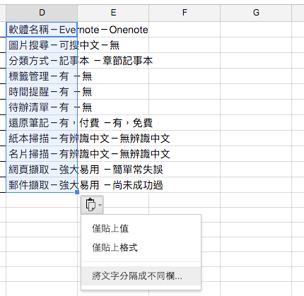Viewport: 304px width, 296px height.
Task: Click cell starting with 紙本掃描－有辨識中文
Action: [x=42, y=138]
